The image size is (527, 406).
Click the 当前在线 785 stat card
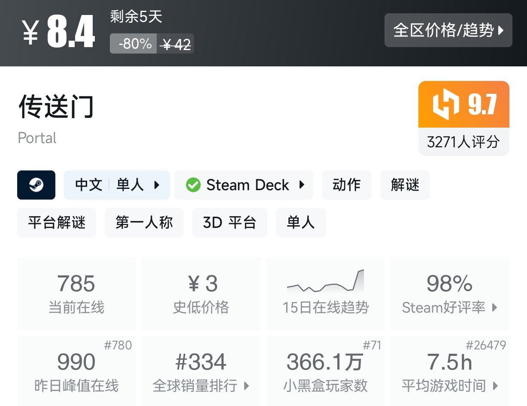click(x=76, y=293)
